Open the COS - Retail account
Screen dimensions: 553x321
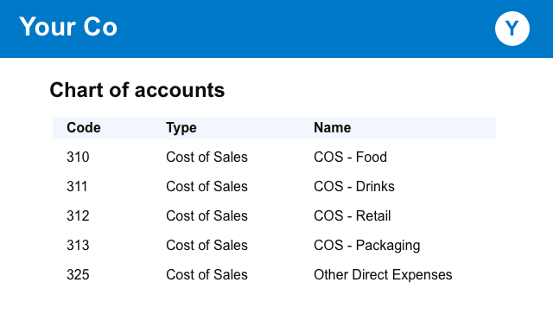[353, 215]
